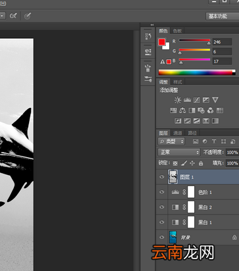Add a Curves adjustment
This screenshot has width=239, height=271.
pyautogui.click(x=197, y=100)
